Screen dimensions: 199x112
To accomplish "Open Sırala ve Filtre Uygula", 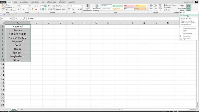I will point(182,7).
